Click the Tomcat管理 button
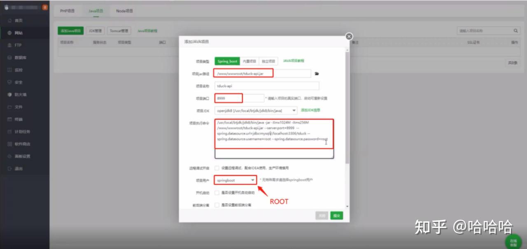Image resolution: width=527 pixels, height=249 pixels. pos(119,31)
